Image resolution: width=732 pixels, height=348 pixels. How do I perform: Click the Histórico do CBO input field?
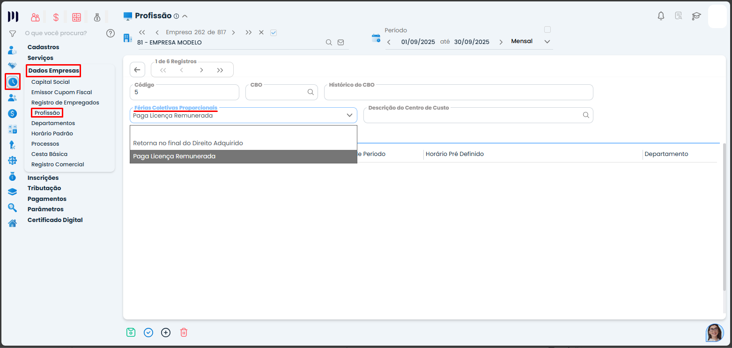[x=458, y=93]
